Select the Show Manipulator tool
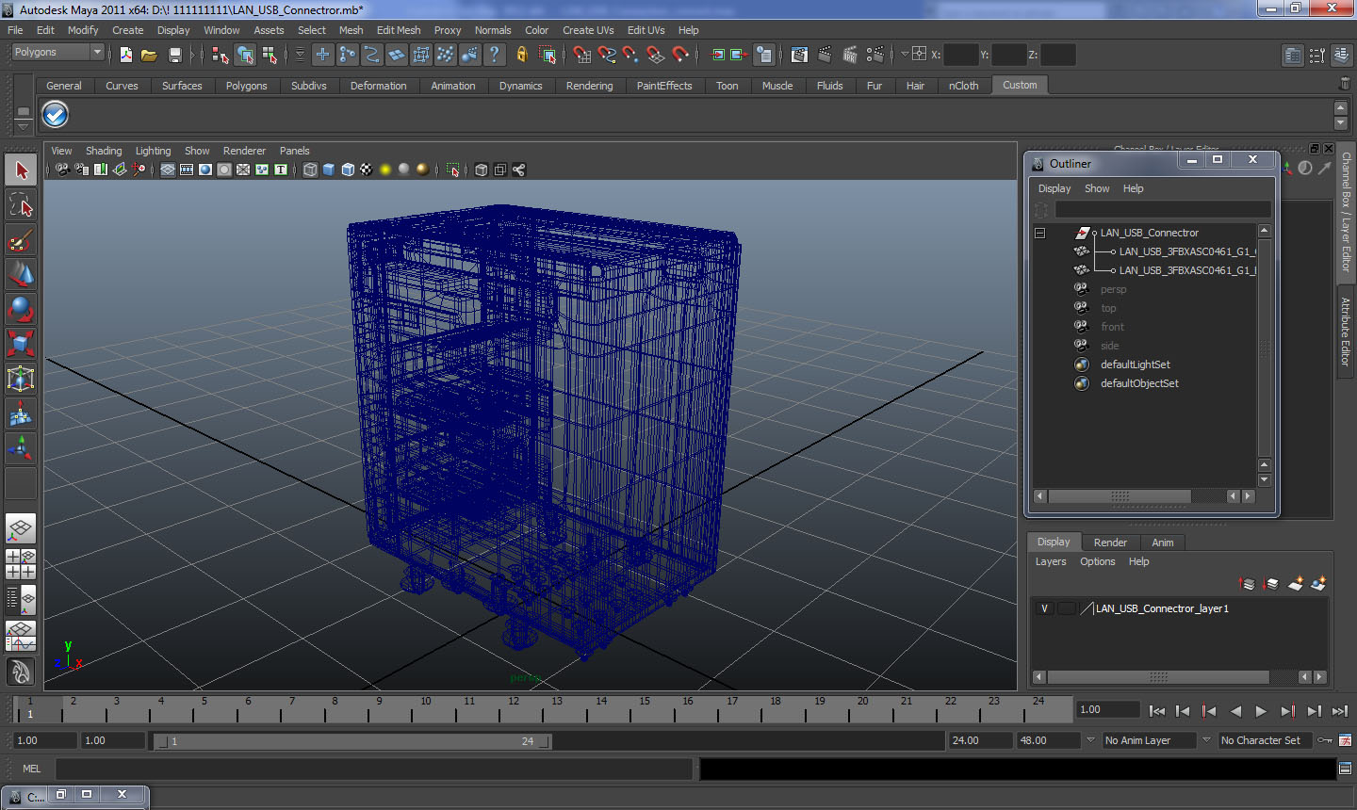1357x810 pixels. click(x=21, y=448)
